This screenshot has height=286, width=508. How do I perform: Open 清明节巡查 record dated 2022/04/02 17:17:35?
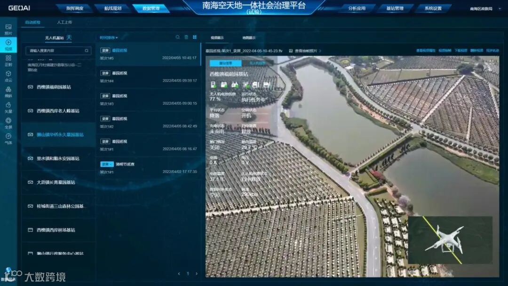point(148,168)
